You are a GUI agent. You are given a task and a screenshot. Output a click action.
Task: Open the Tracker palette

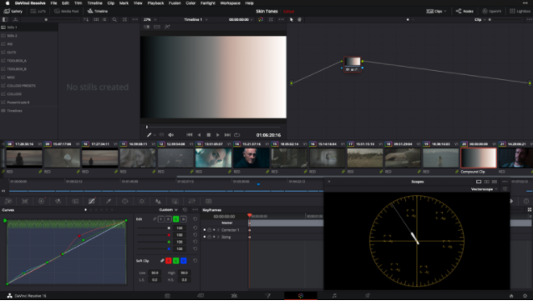pos(142,201)
